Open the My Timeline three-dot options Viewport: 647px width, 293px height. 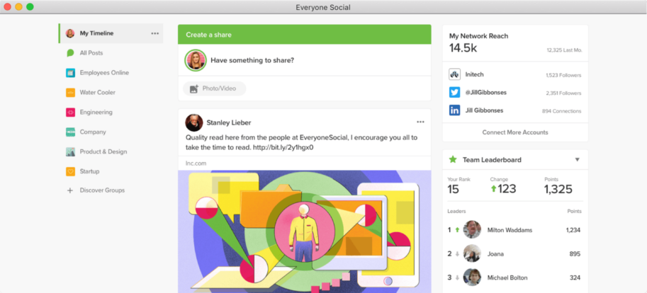[x=154, y=33]
